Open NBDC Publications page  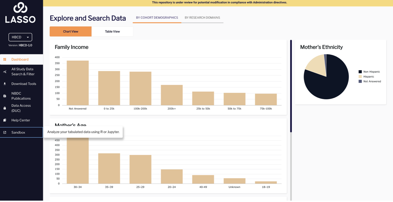[21, 96]
